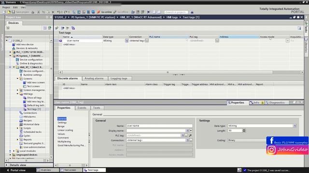Select Multiplexing in properties navigation
The image size is (309, 173).
coord(64,142)
